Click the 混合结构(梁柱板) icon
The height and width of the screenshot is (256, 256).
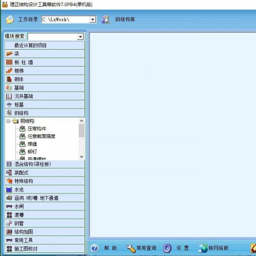coord(9,164)
